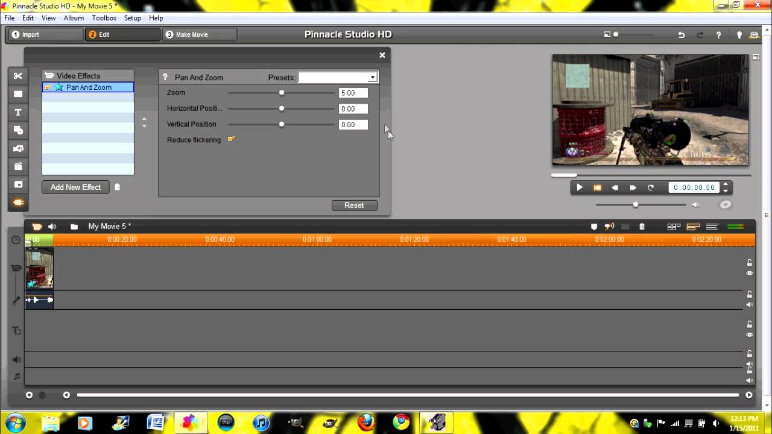Toggle visibility eye of overlay track
The width and height of the screenshot is (772, 434).
750,335
